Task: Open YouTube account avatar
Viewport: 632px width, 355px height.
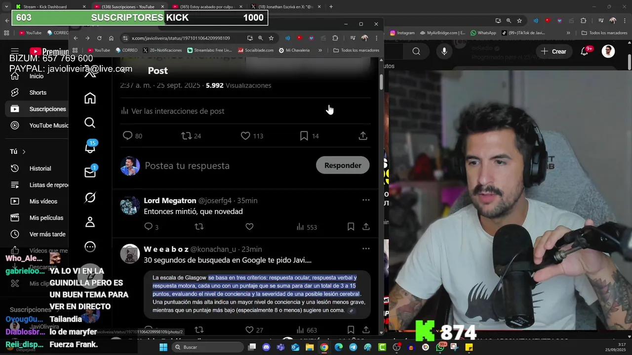Action: pos(608,51)
